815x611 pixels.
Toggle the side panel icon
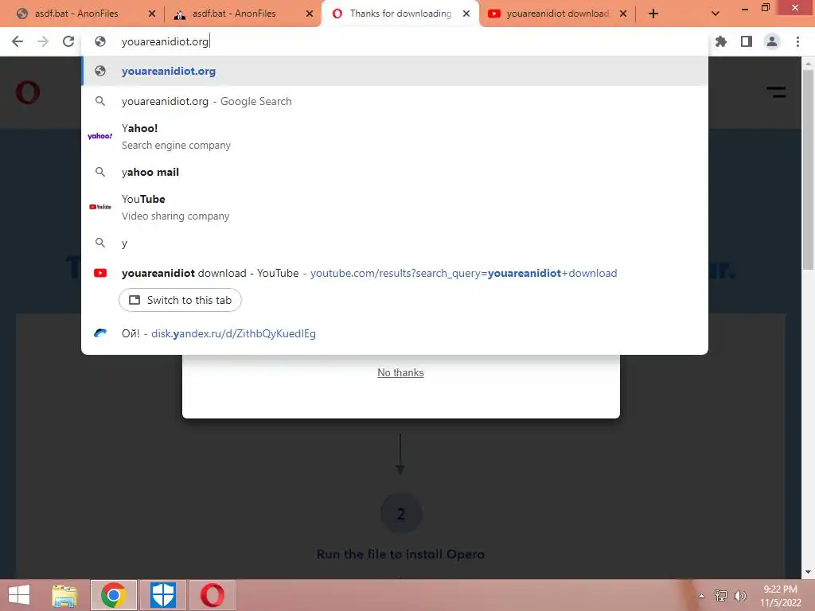tap(747, 41)
